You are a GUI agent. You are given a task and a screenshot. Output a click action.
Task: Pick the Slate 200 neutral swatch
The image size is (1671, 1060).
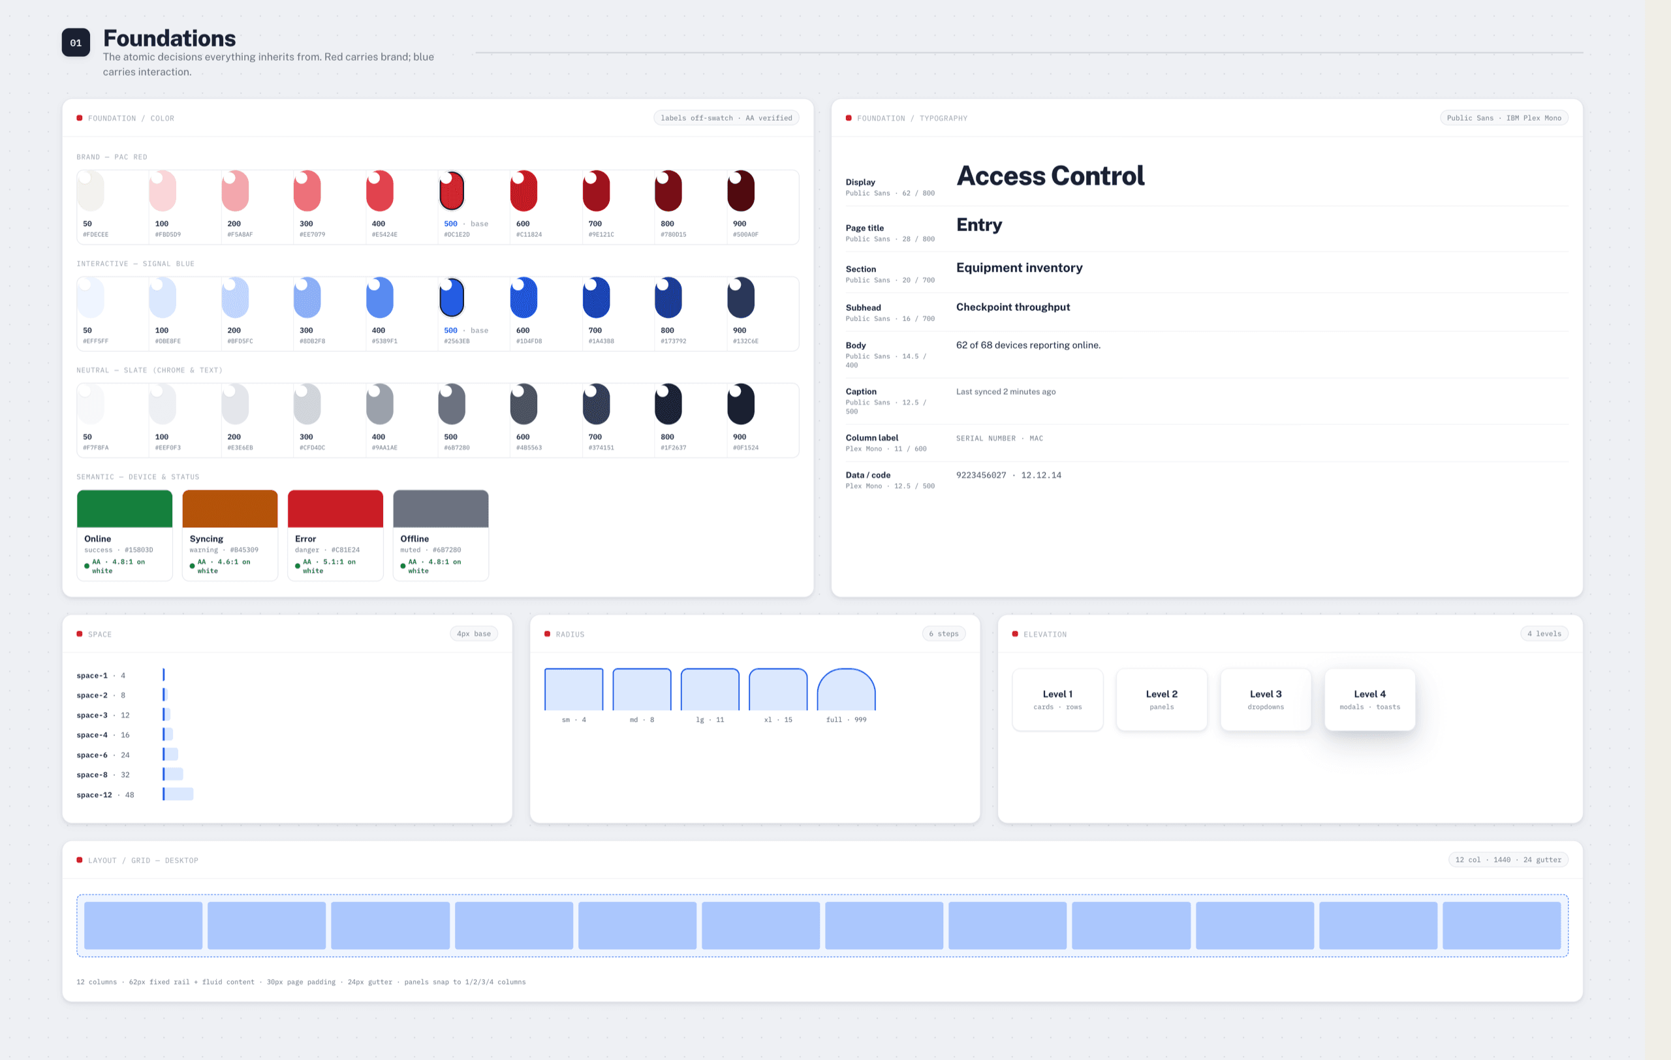tap(235, 404)
